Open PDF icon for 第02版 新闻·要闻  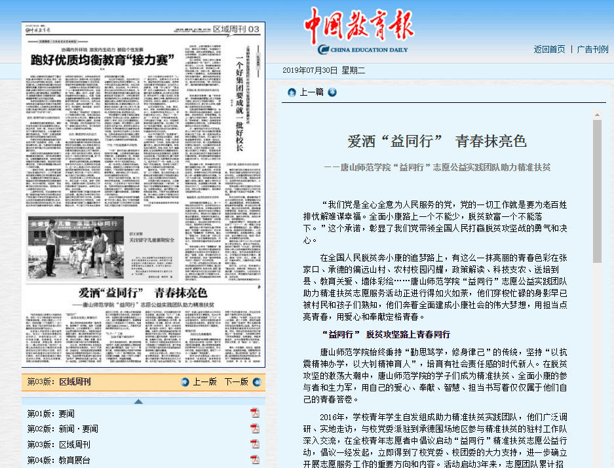[254, 429]
